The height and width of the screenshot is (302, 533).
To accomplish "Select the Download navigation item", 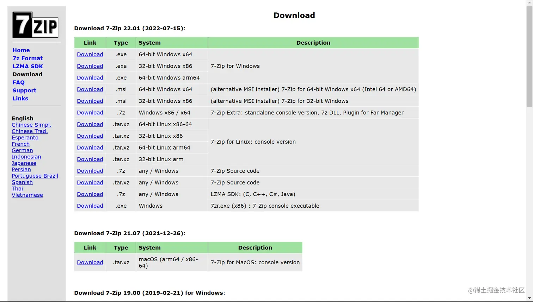I will pyautogui.click(x=27, y=74).
